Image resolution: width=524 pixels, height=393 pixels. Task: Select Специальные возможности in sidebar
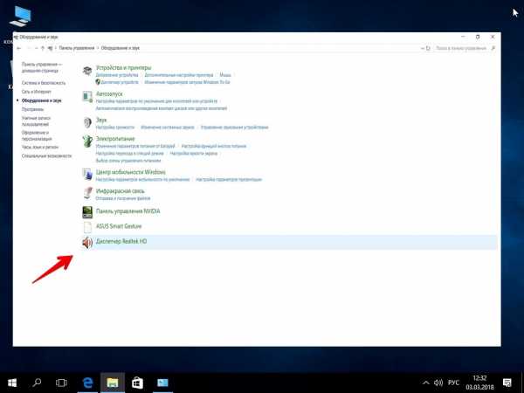[46, 155]
